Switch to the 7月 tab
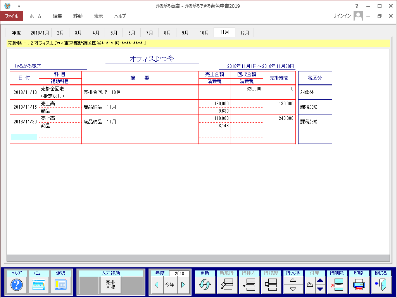Image resolution: width=397 pixels, height=298 pixels. [x=150, y=33]
